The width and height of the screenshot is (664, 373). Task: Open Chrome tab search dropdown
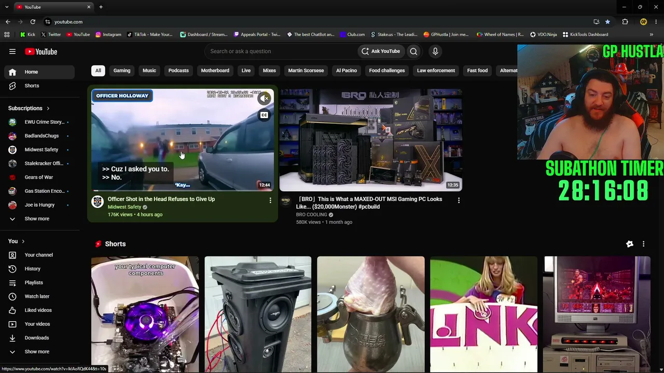[7, 7]
